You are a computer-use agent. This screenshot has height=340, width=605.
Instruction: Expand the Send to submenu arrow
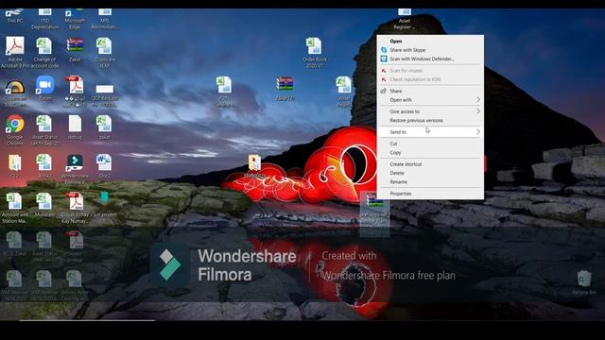(478, 132)
